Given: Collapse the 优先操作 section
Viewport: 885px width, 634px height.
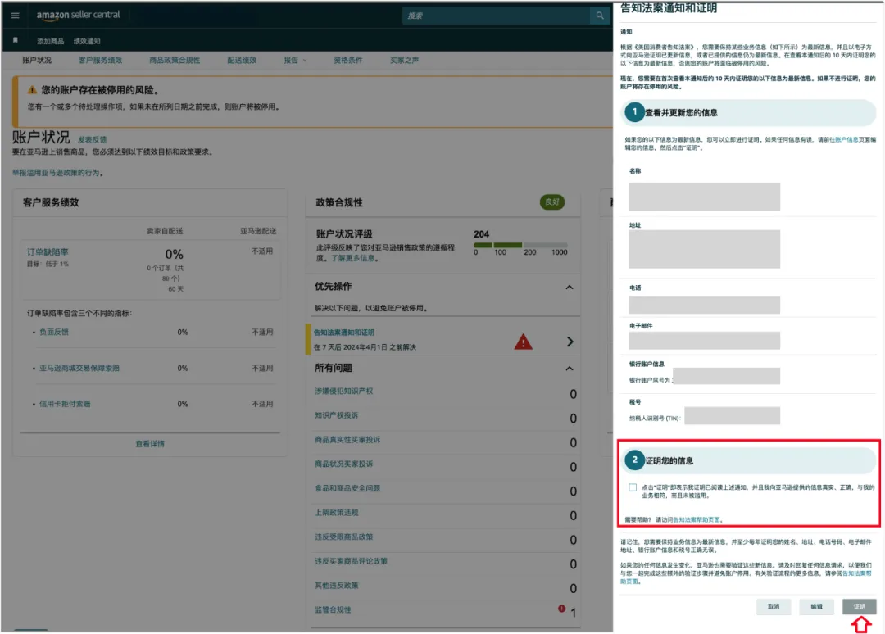Looking at the screenshot, I should (570, 287).
